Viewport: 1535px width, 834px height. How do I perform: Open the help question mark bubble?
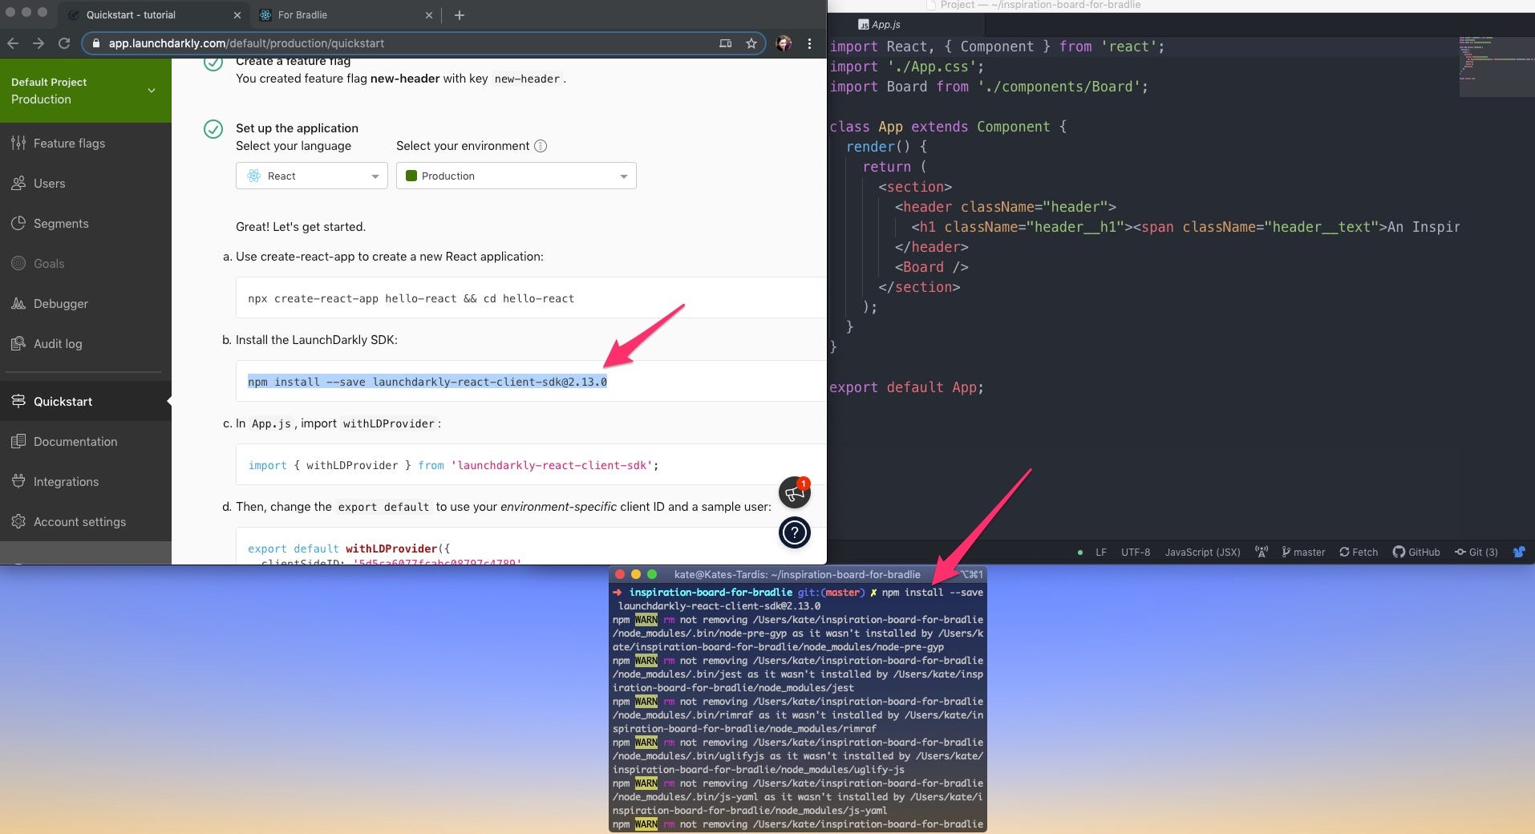(x=794, y=532)
